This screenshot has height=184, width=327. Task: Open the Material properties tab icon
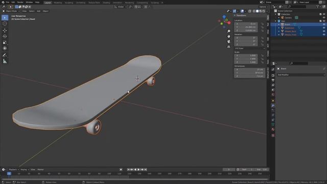tap(273, 129)
